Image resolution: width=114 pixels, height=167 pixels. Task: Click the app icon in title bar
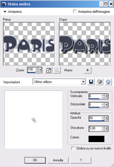click(x=4, y=4)
